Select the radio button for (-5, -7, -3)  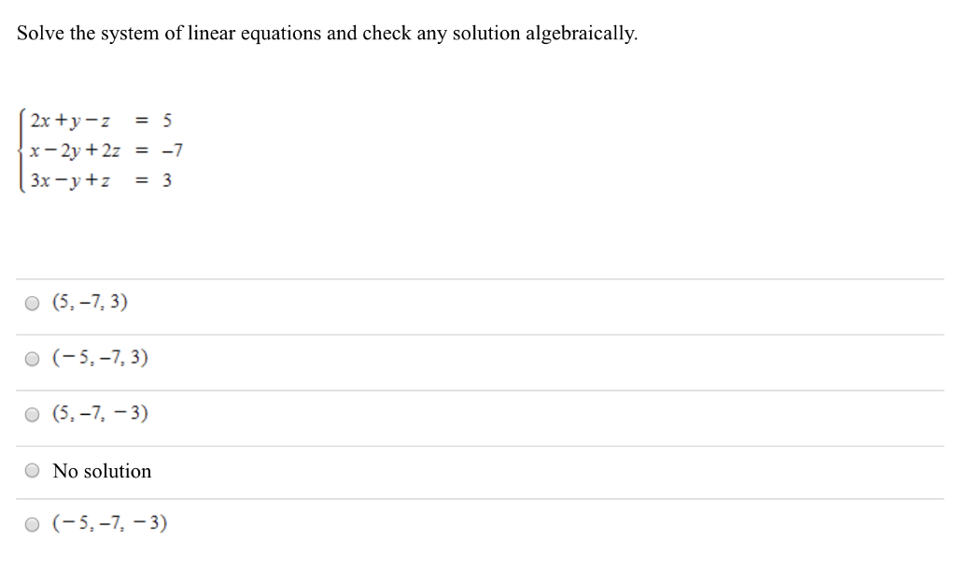[x=33, y=523]
